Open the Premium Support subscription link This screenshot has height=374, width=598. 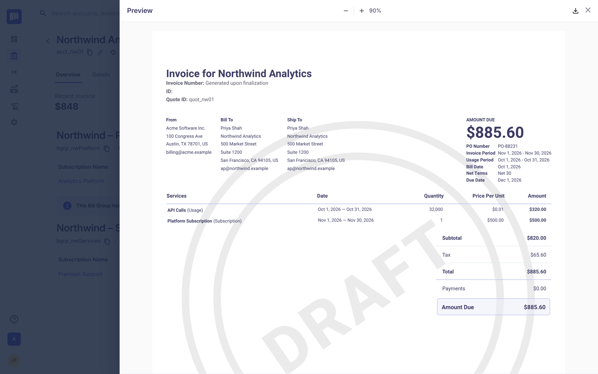(x=80, y=274)
